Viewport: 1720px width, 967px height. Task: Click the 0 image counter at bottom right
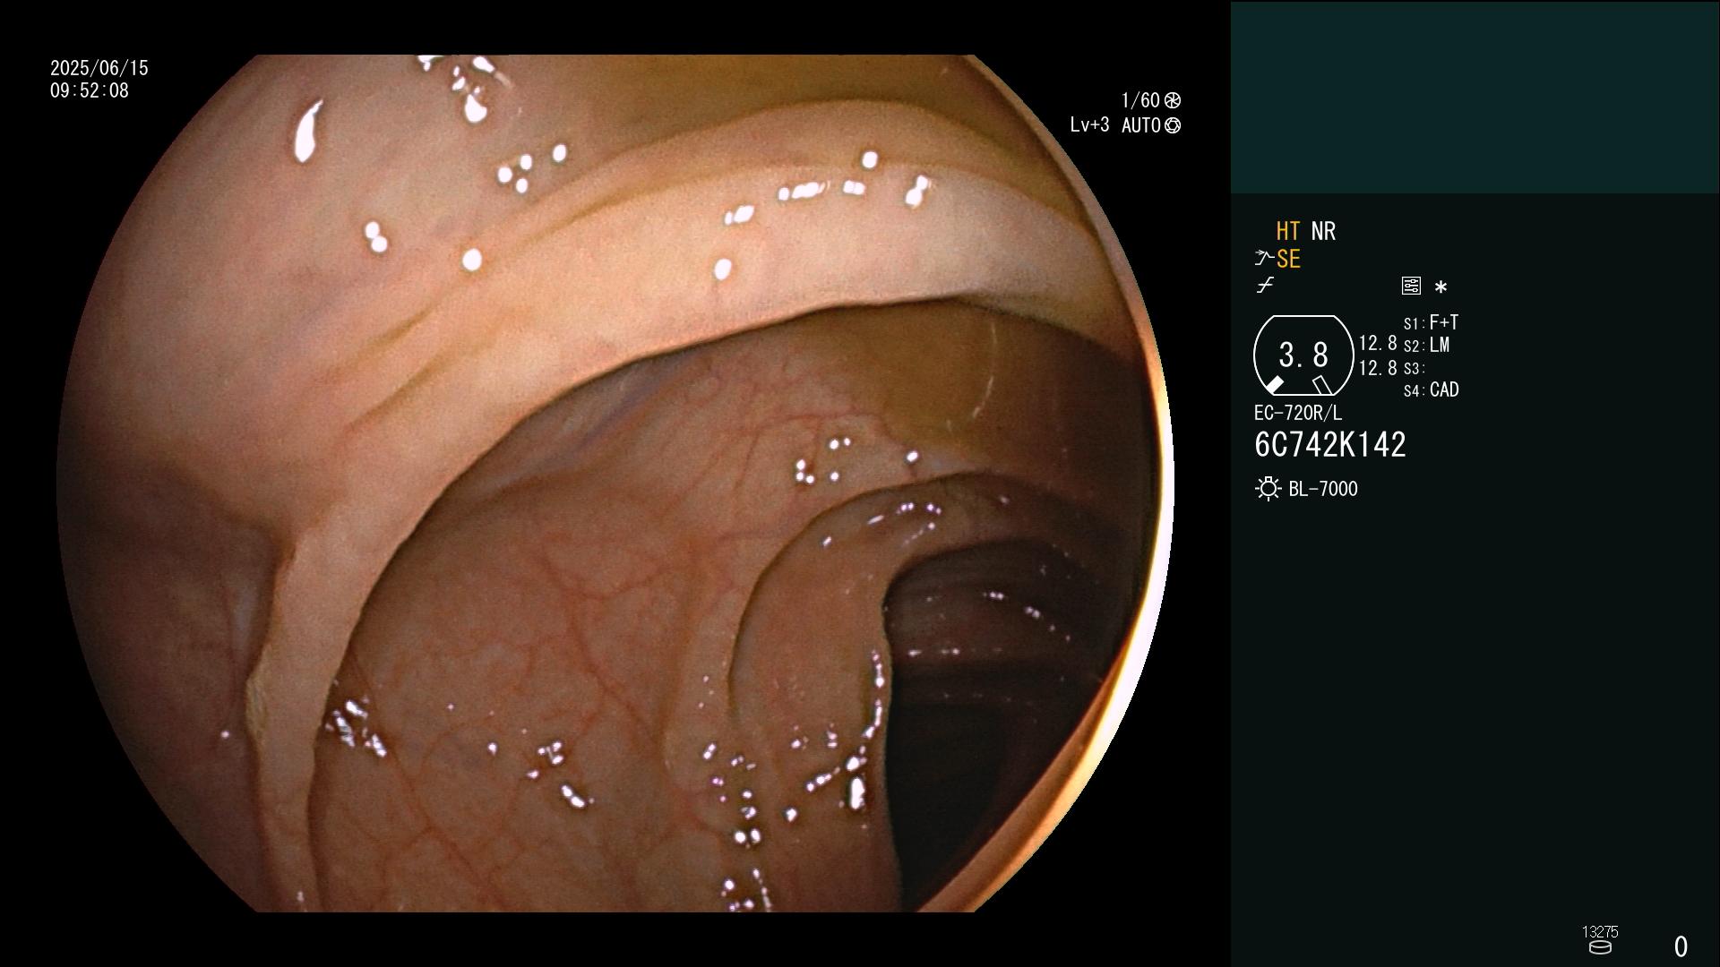(x=1681, y=946)
